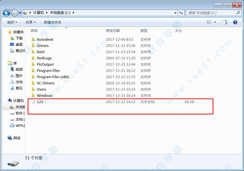Open 收藏夹 in the navigation pane

[19, 32]
